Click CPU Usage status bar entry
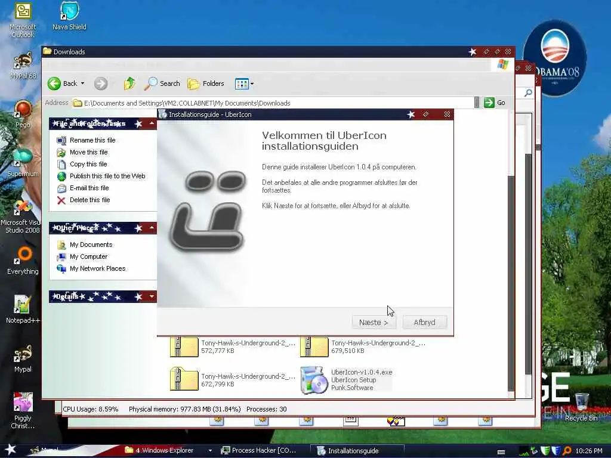 tap(91, 409)
